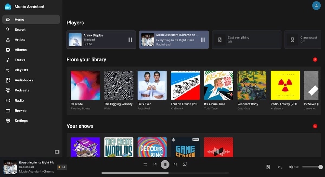Screen dimensions: 325x177
Task: Open the Search page from sidebar
Action: [20, 30]
